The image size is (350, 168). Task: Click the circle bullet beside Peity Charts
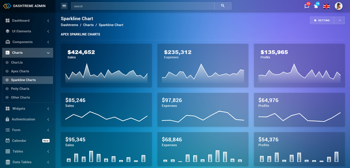7,89
